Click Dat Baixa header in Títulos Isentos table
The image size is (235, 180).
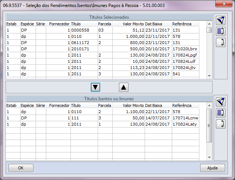[x=158, y=105]
